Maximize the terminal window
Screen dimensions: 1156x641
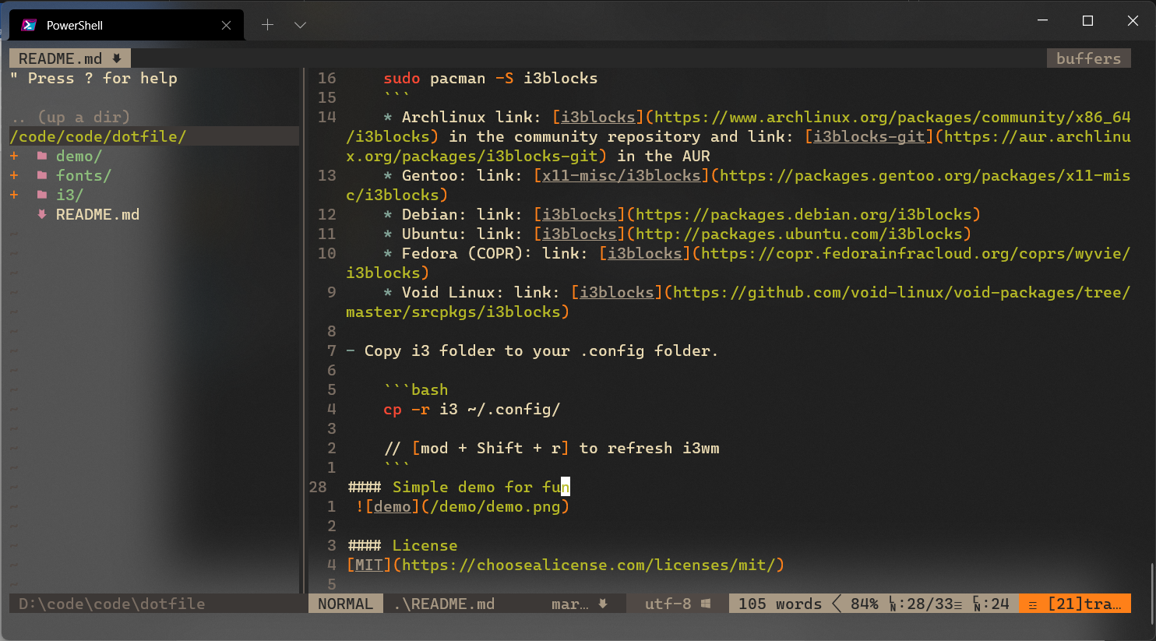click(x=1087, y=21)
